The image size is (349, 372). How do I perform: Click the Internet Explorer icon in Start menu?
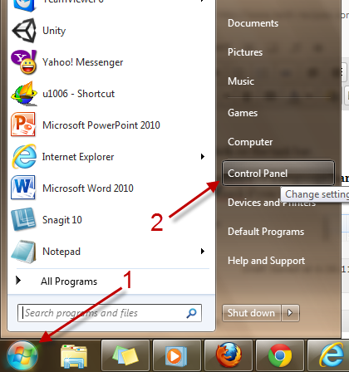coord(24,156)
